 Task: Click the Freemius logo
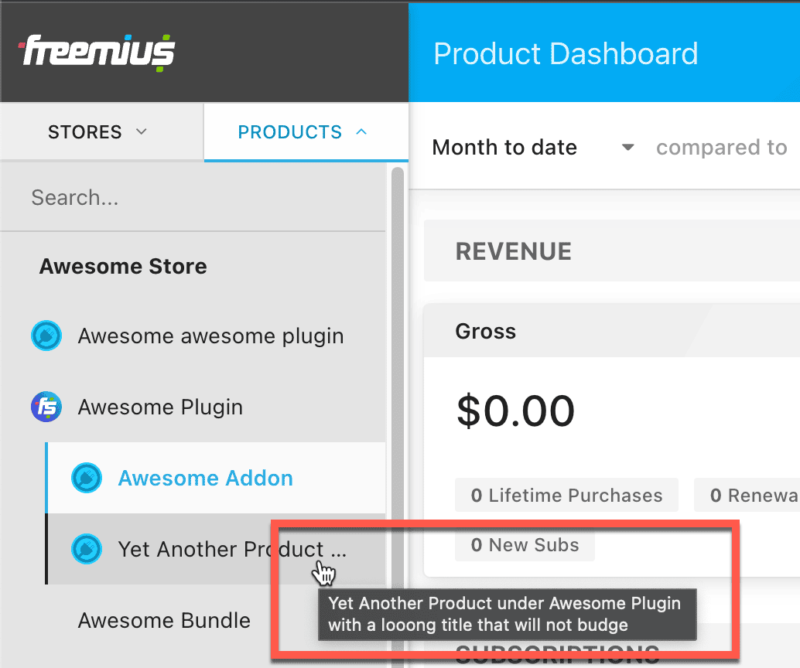[x=97, y=52]
